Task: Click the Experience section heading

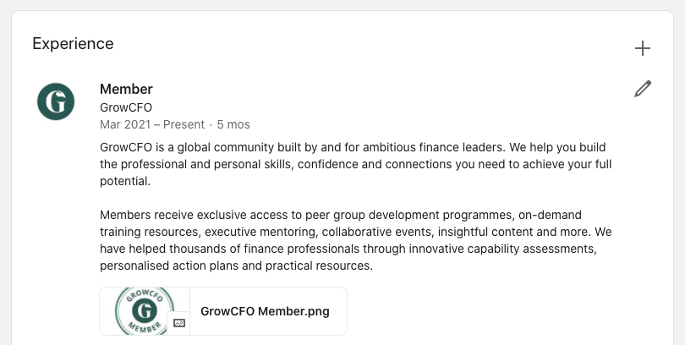Action: [73, 44]
